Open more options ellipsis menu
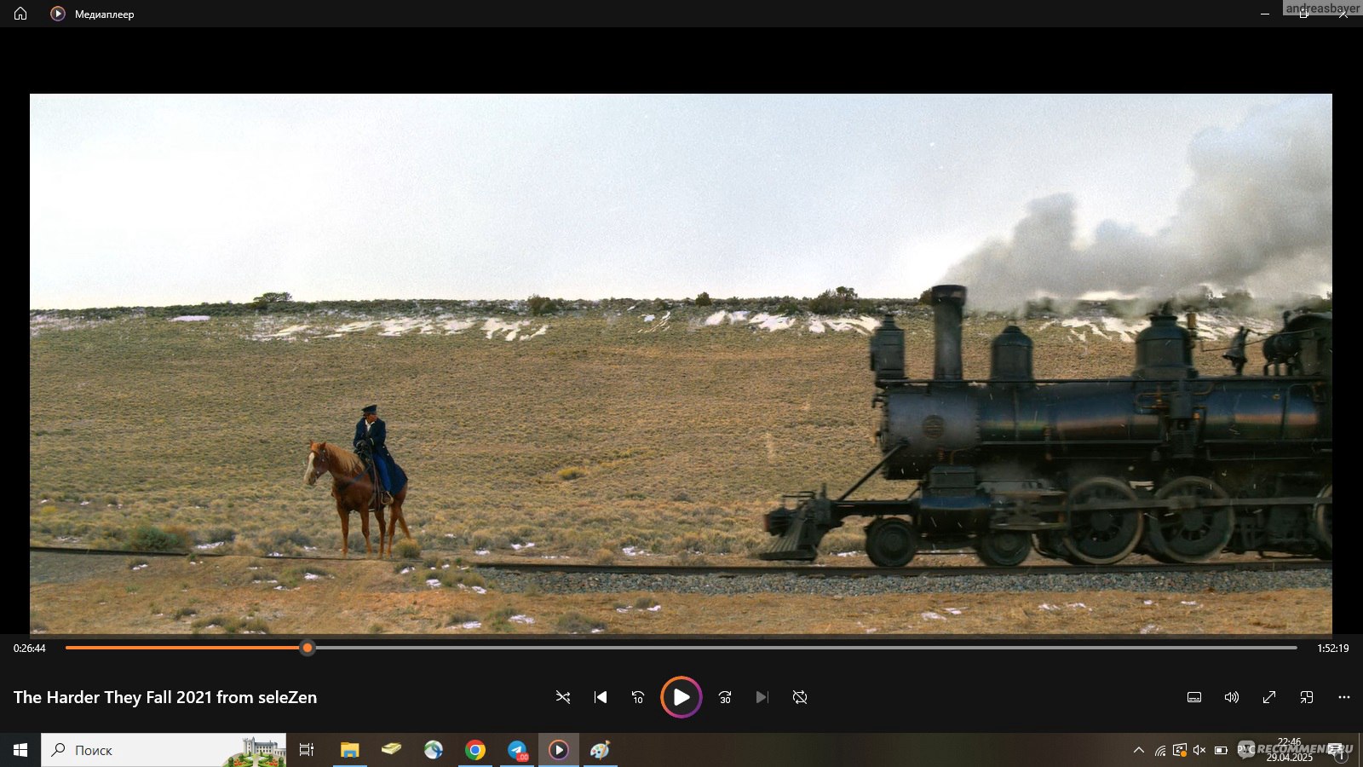Screen dimensions: 1363x767 tap(1344, 697)
